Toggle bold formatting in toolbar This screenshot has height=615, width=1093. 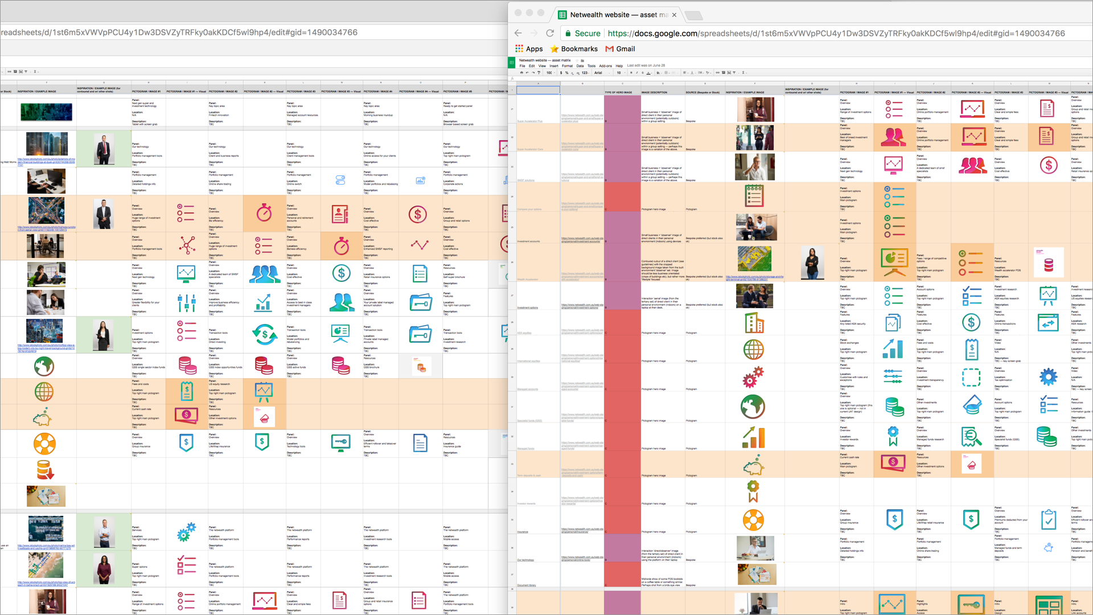pos(631,72)
